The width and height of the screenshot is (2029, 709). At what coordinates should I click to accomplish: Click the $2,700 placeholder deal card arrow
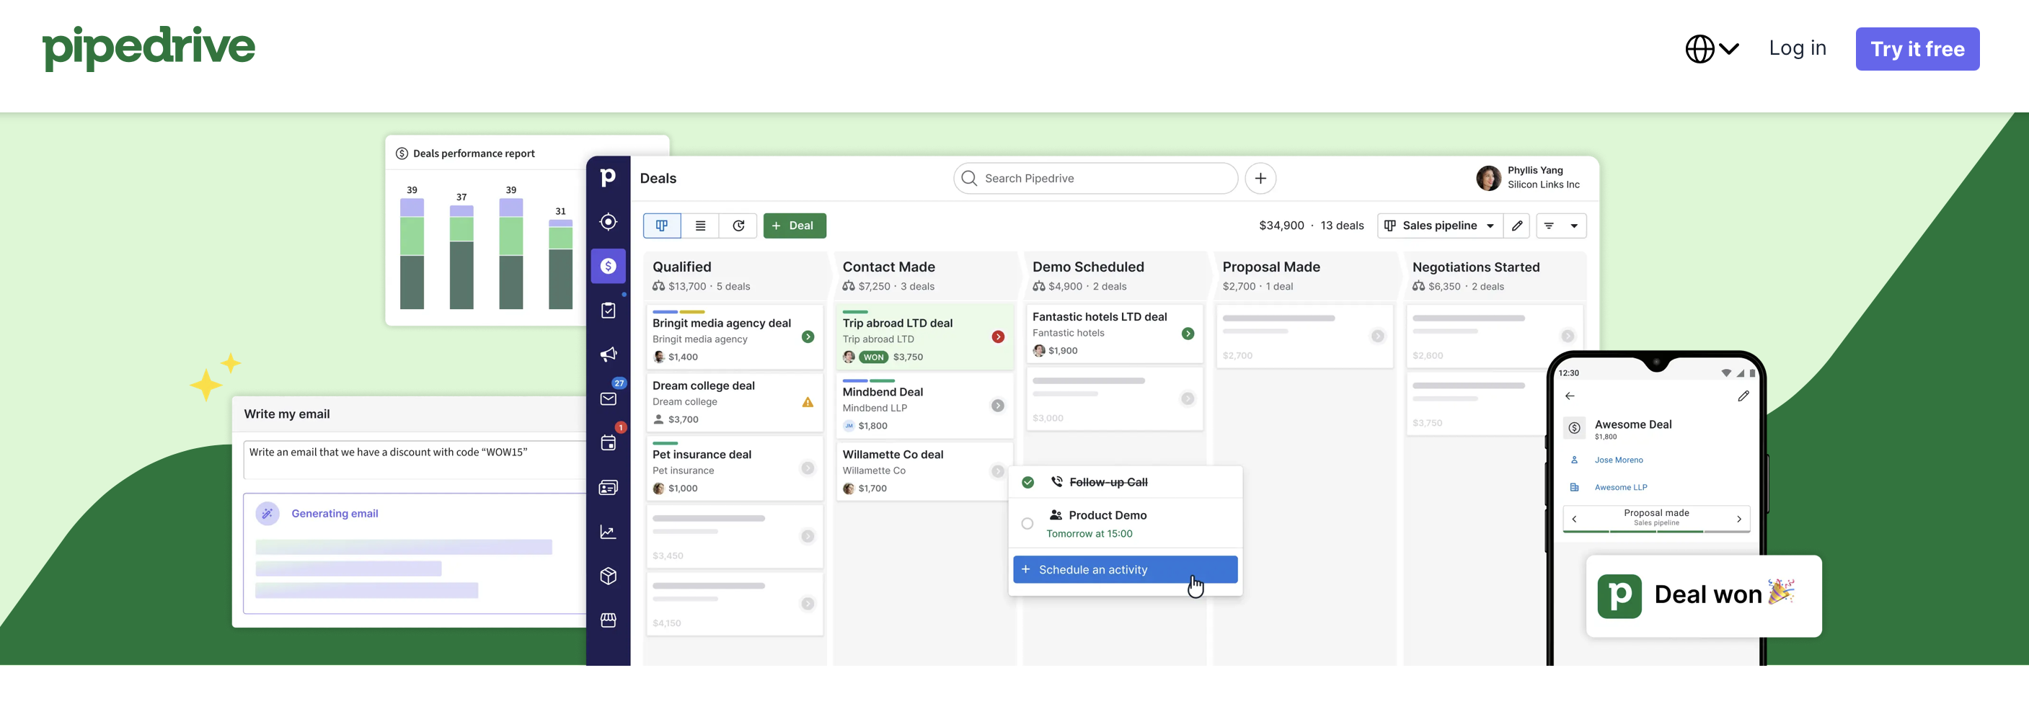[1378, 336]
